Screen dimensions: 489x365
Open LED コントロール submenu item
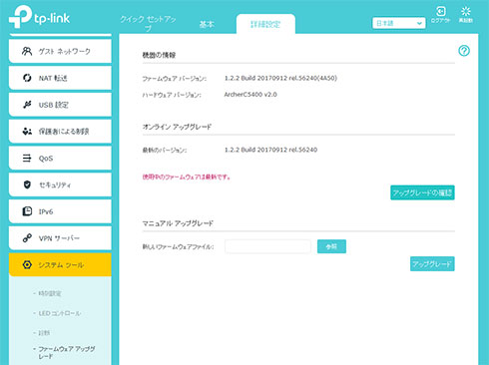click(60, 313)
